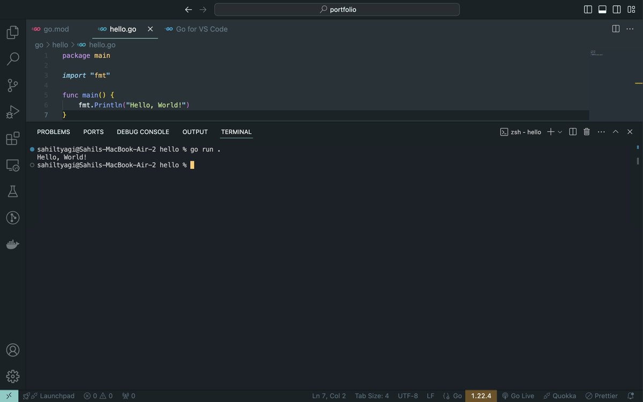Image resolution: width=643 pixels, height=402 pixels.
Task: Click the forwarded ports indicator
Action: (x=129, y=396)
